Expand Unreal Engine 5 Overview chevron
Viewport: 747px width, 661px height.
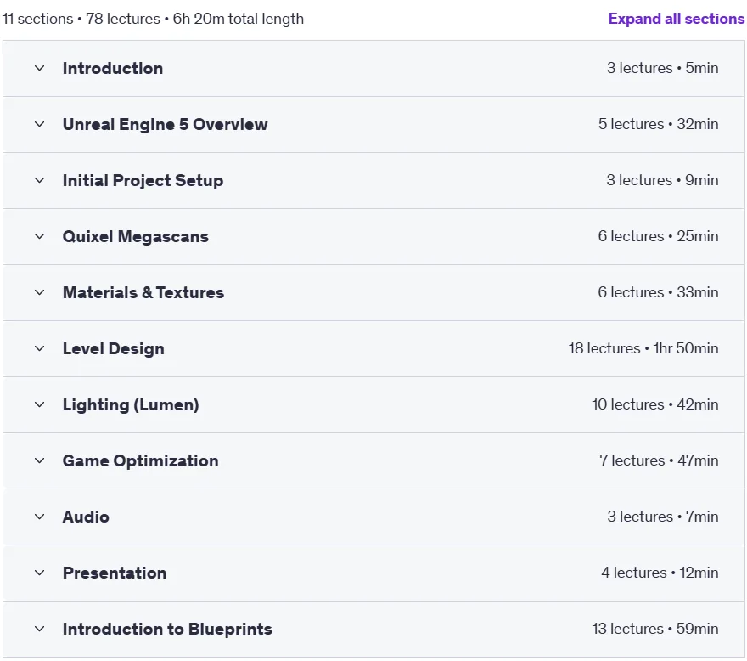click(x=40, y=125)
